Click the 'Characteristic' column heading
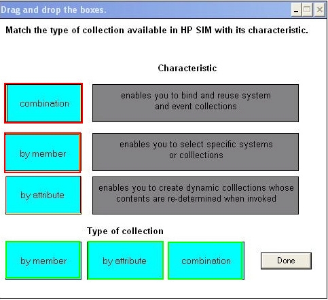The image size is (328, 300). 187,68
